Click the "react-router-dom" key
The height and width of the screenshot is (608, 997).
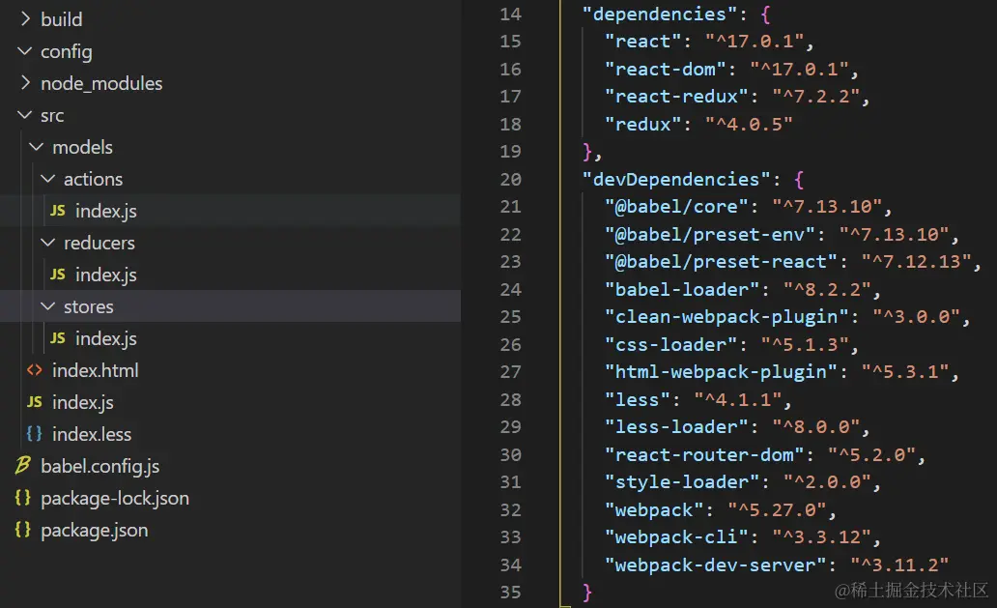704,454
